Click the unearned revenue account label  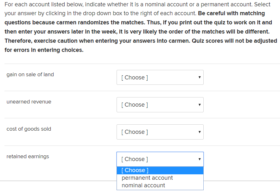(29, 102)
